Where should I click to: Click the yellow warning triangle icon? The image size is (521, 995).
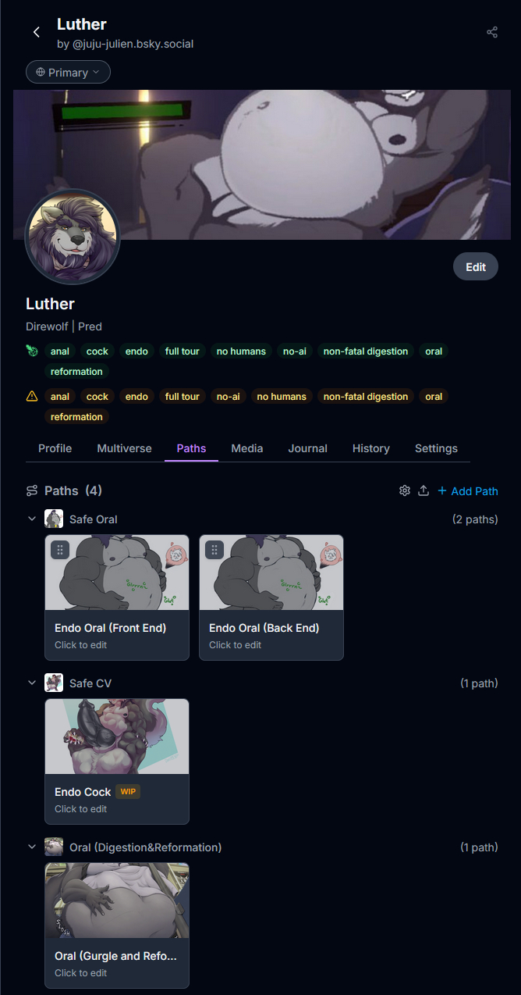pos(32,396)
